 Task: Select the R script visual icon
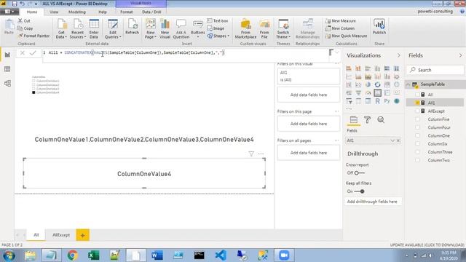377,101
